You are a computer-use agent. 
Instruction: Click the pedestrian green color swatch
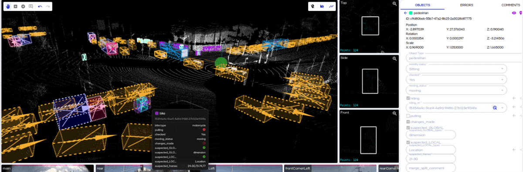(411, 13)
